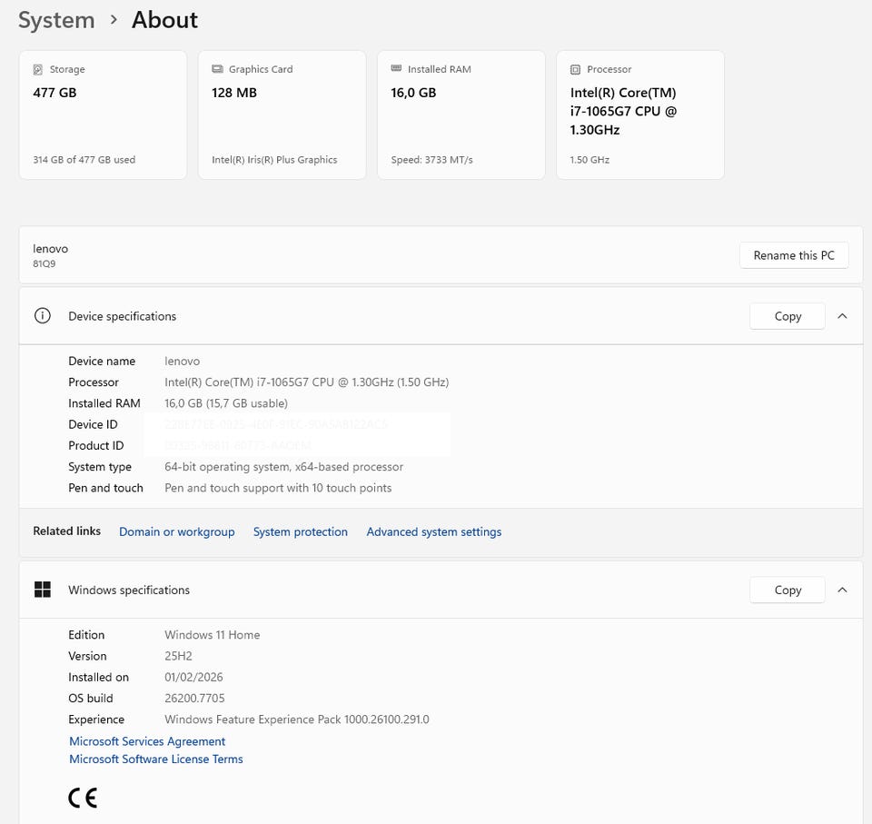This screenshot has height=824, width=872.
Task: Open Domain or workgroup link
Action: (176, 531)
